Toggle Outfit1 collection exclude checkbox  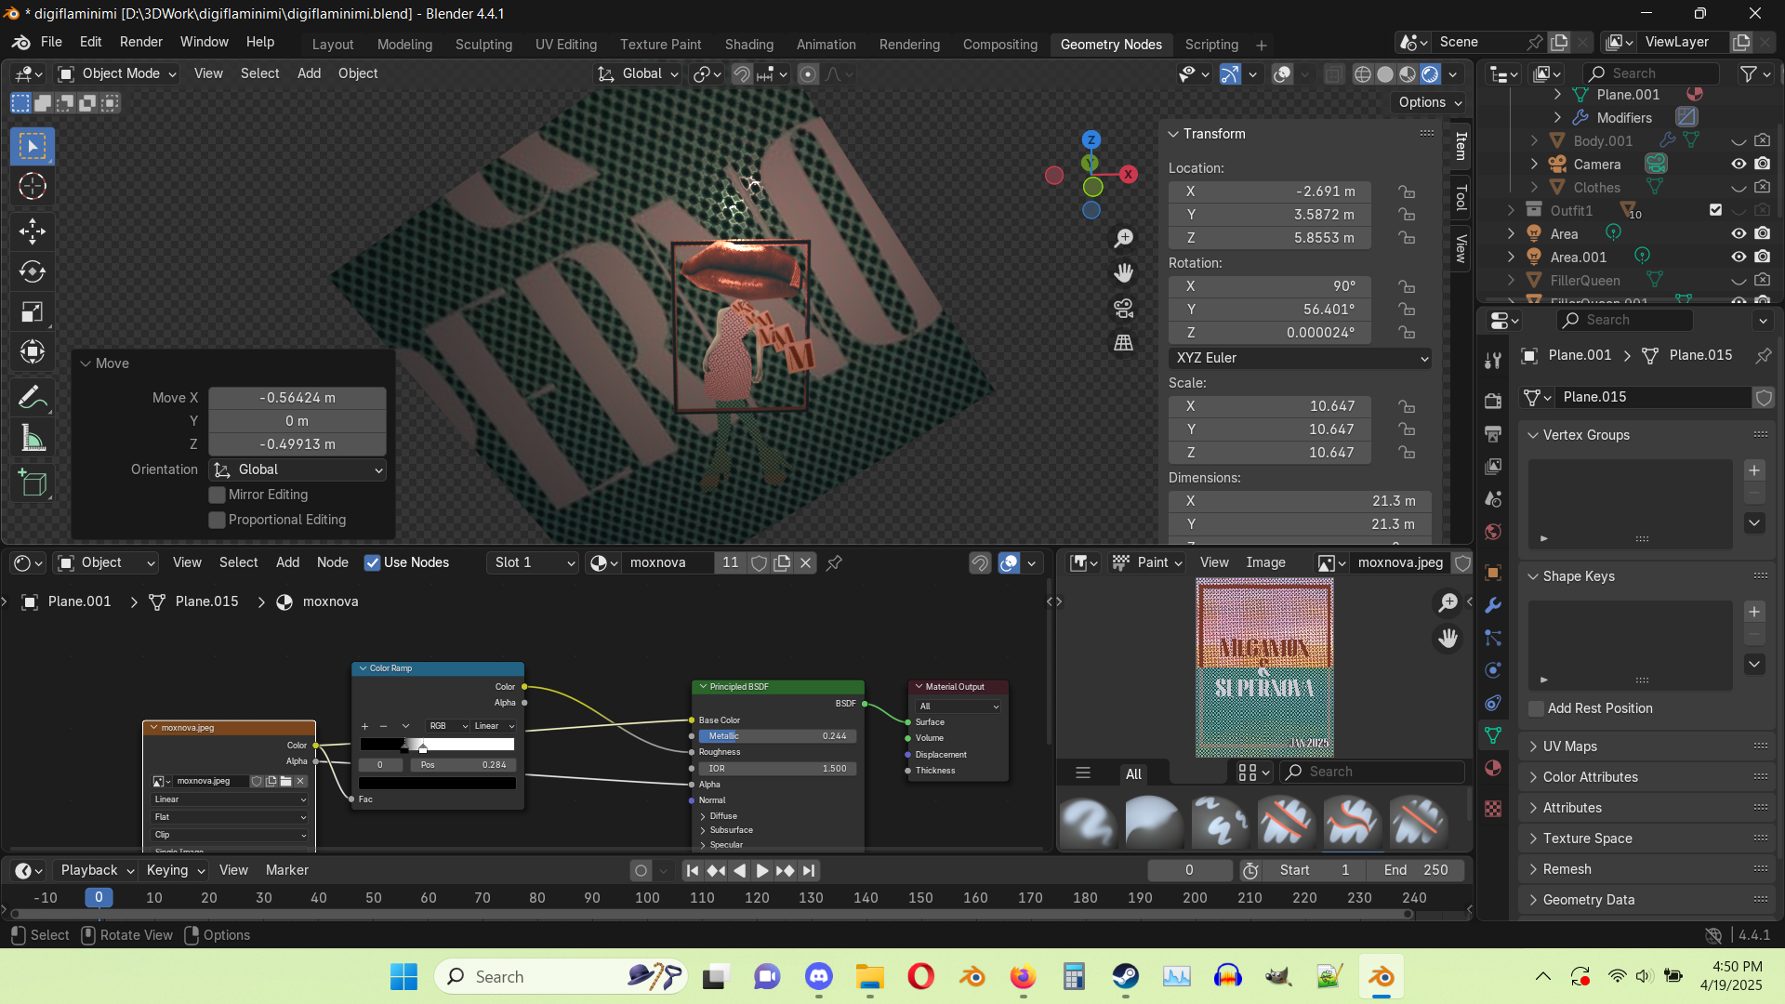point(1715,210)
